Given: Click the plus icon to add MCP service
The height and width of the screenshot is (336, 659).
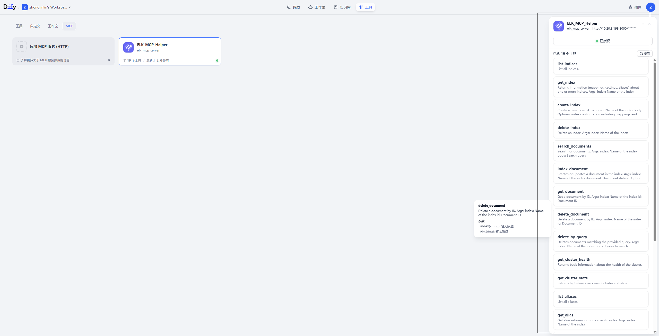Looking at the screenshot, I should coord(22,47).
